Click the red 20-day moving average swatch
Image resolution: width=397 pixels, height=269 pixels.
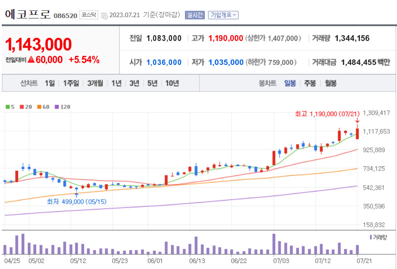pos(22,107)
